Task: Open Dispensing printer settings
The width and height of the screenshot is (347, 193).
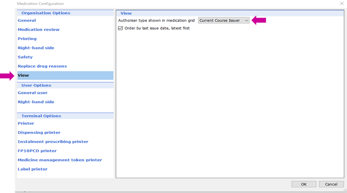Action: pos(39,133)
